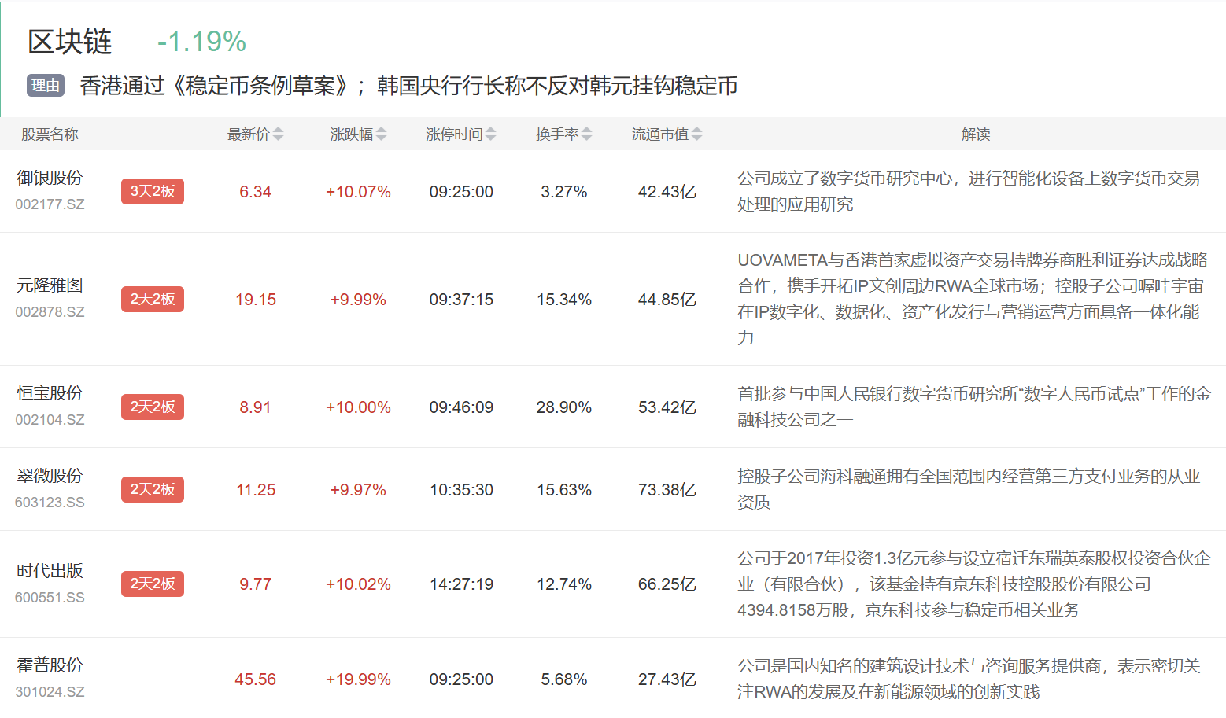Open 元隆雅图 stock page
The width and height of the screenshot is (1226, 718).
point(50,285)
